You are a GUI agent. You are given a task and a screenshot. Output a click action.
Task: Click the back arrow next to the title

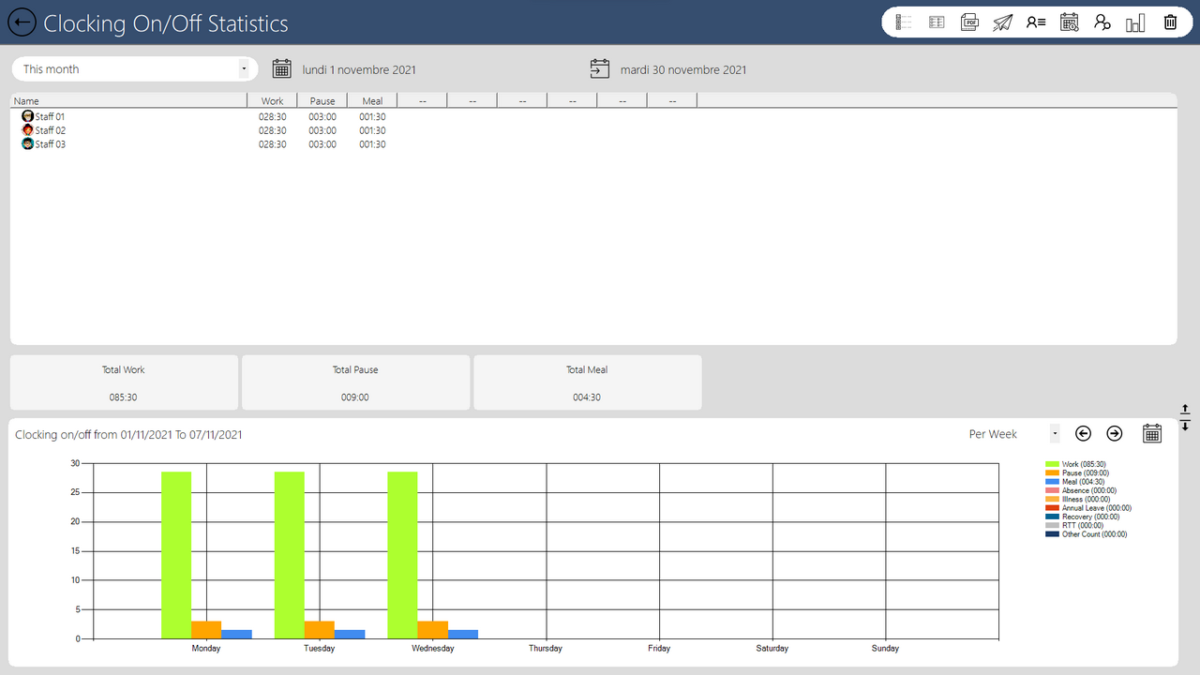21,22
